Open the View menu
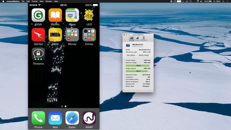Viewport: 231px width, 130px height. (x=42, y=1)
